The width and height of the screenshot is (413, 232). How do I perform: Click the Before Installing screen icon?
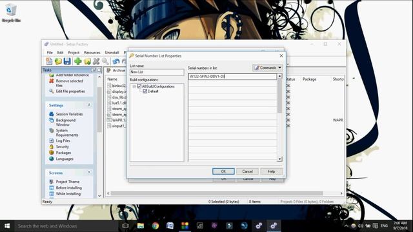(52, 188)
